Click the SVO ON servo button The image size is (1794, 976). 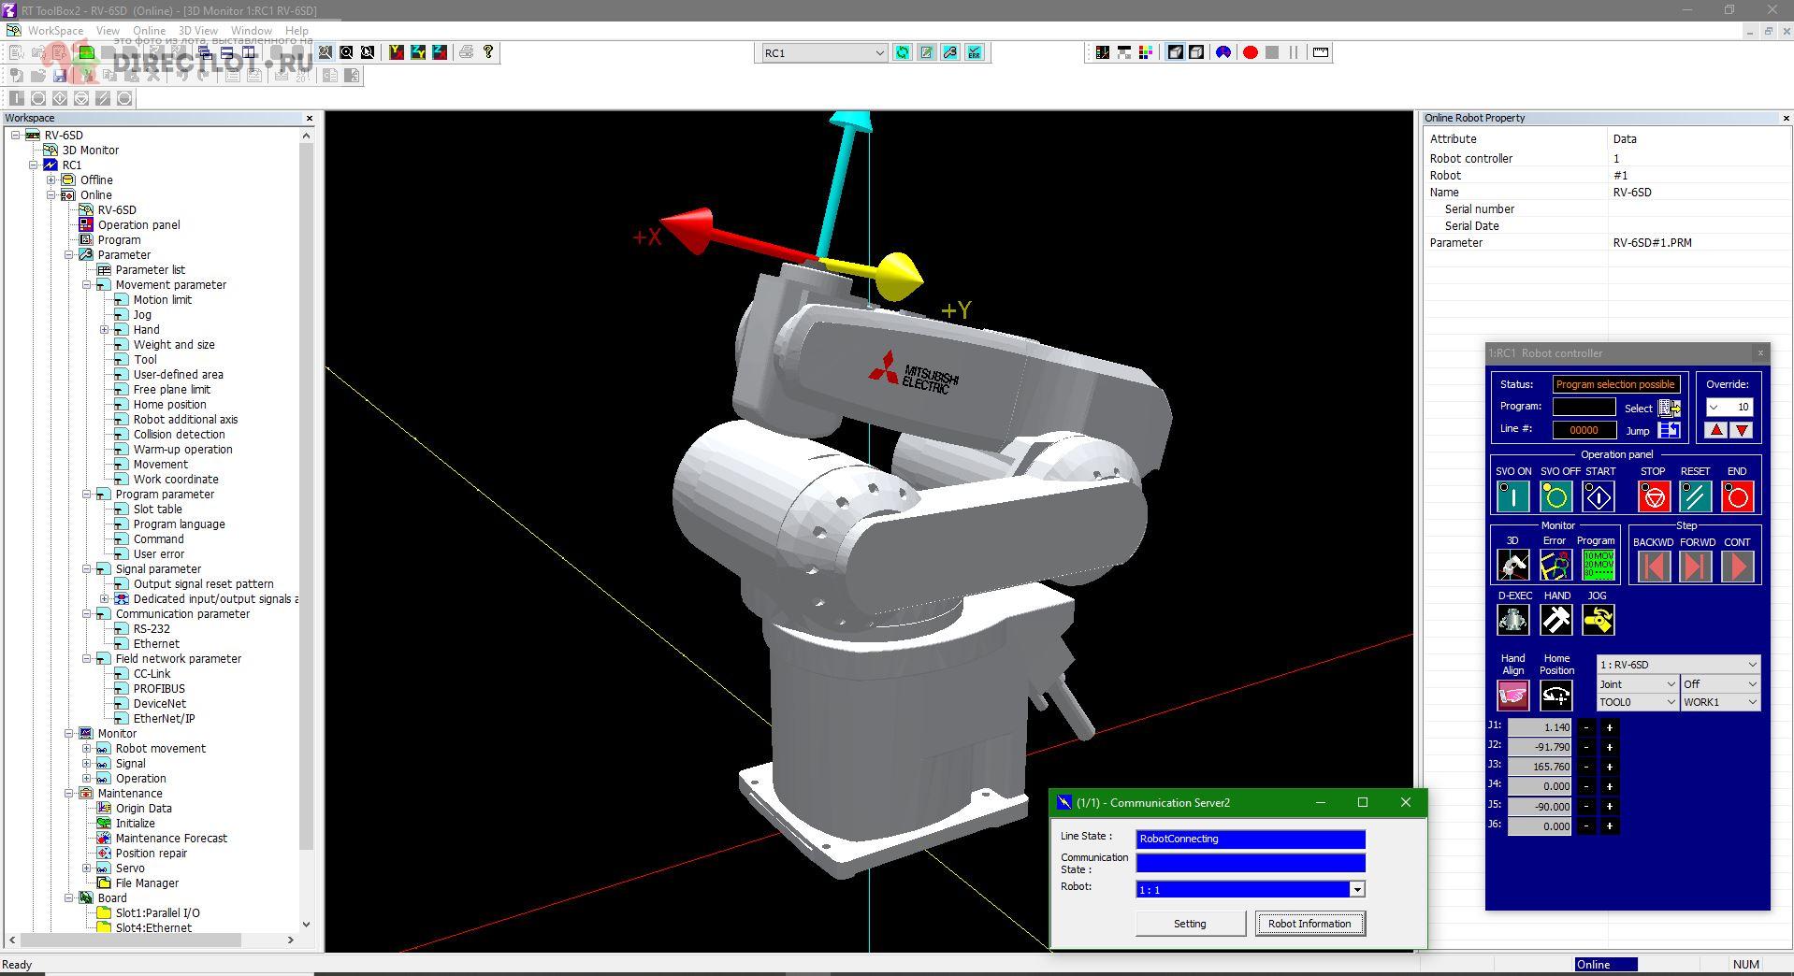1512,496
